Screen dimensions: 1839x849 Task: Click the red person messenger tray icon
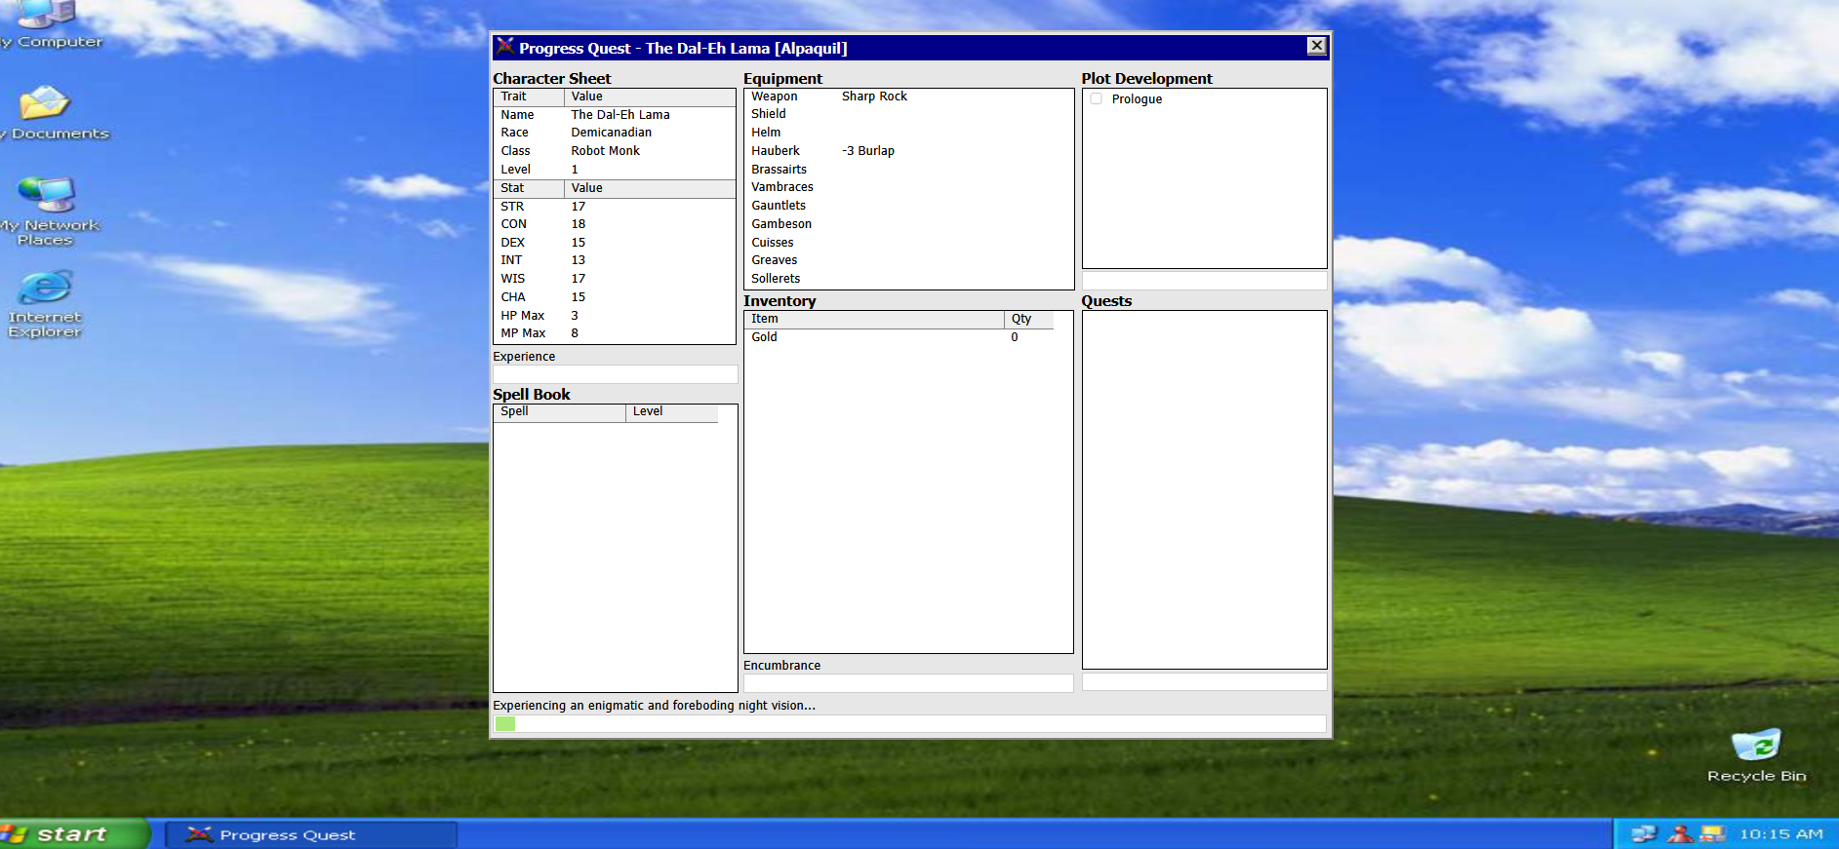tap(1679, 834)
